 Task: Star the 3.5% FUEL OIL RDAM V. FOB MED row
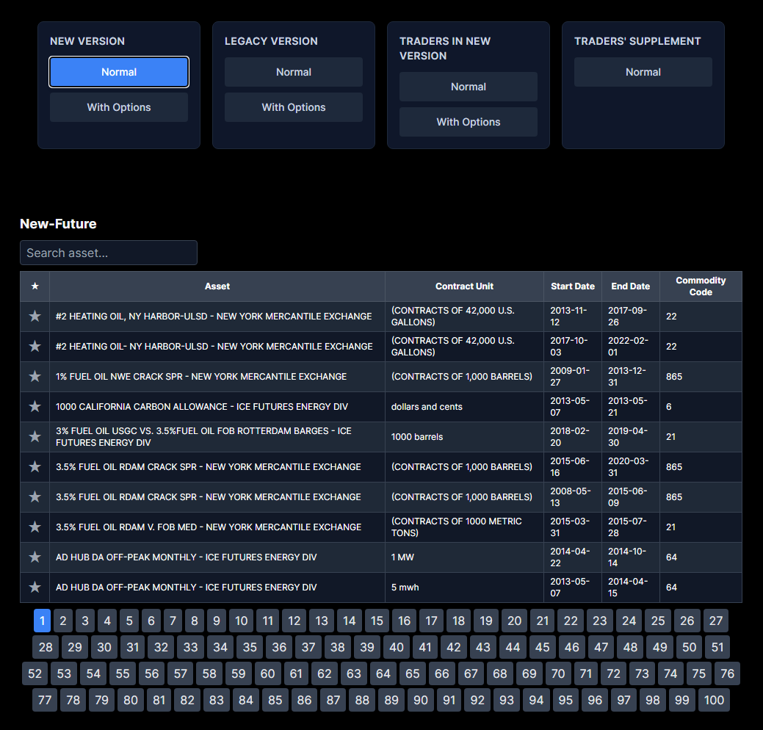(x=35, y=527)
